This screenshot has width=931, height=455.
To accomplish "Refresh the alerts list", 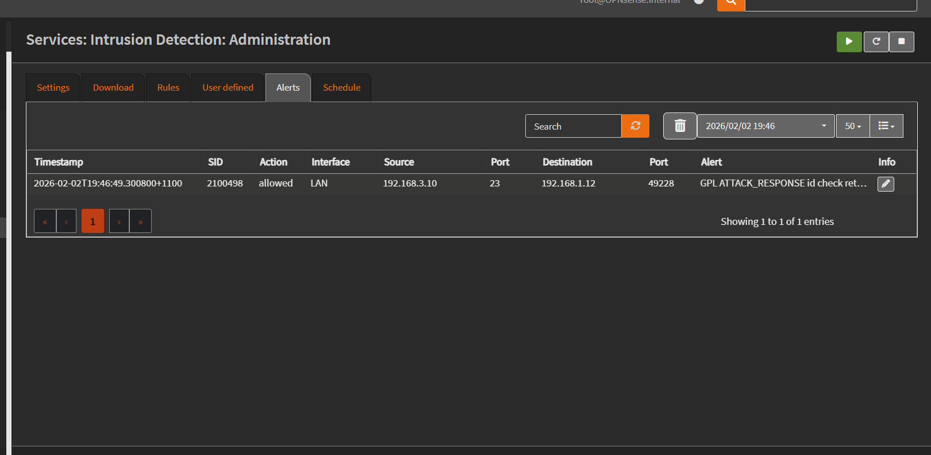I will tap(635, 126).
